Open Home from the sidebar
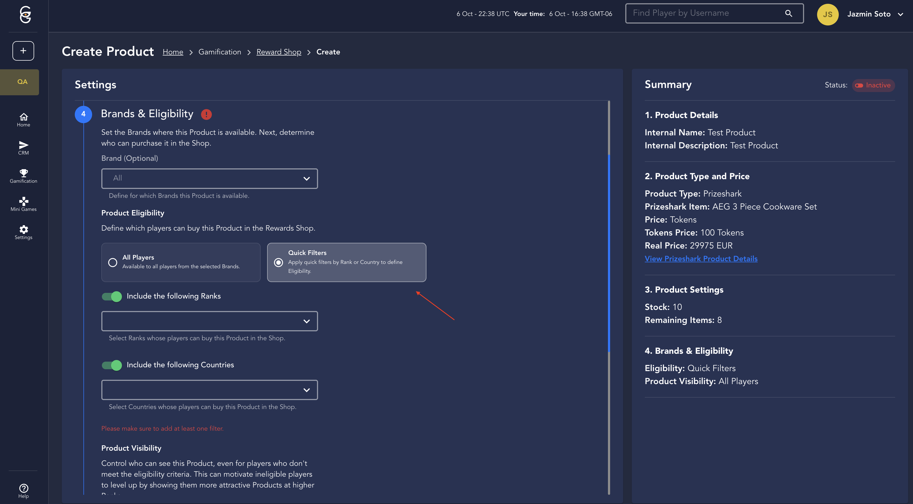The width and height of the screenshot is (913, 504). tap(23, 120)
